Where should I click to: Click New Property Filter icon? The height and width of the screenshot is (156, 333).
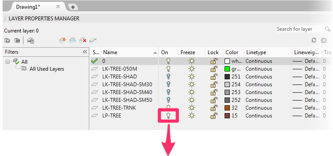tap(7, 40)
